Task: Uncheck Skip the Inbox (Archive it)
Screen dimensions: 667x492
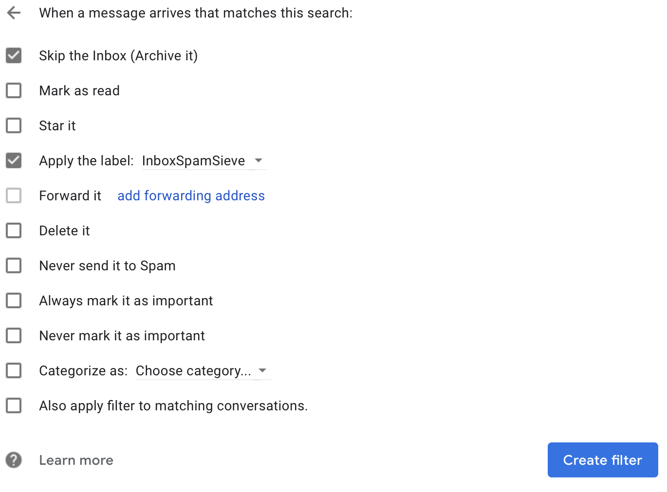Action: pyautogui.click(x=14, y=55)
